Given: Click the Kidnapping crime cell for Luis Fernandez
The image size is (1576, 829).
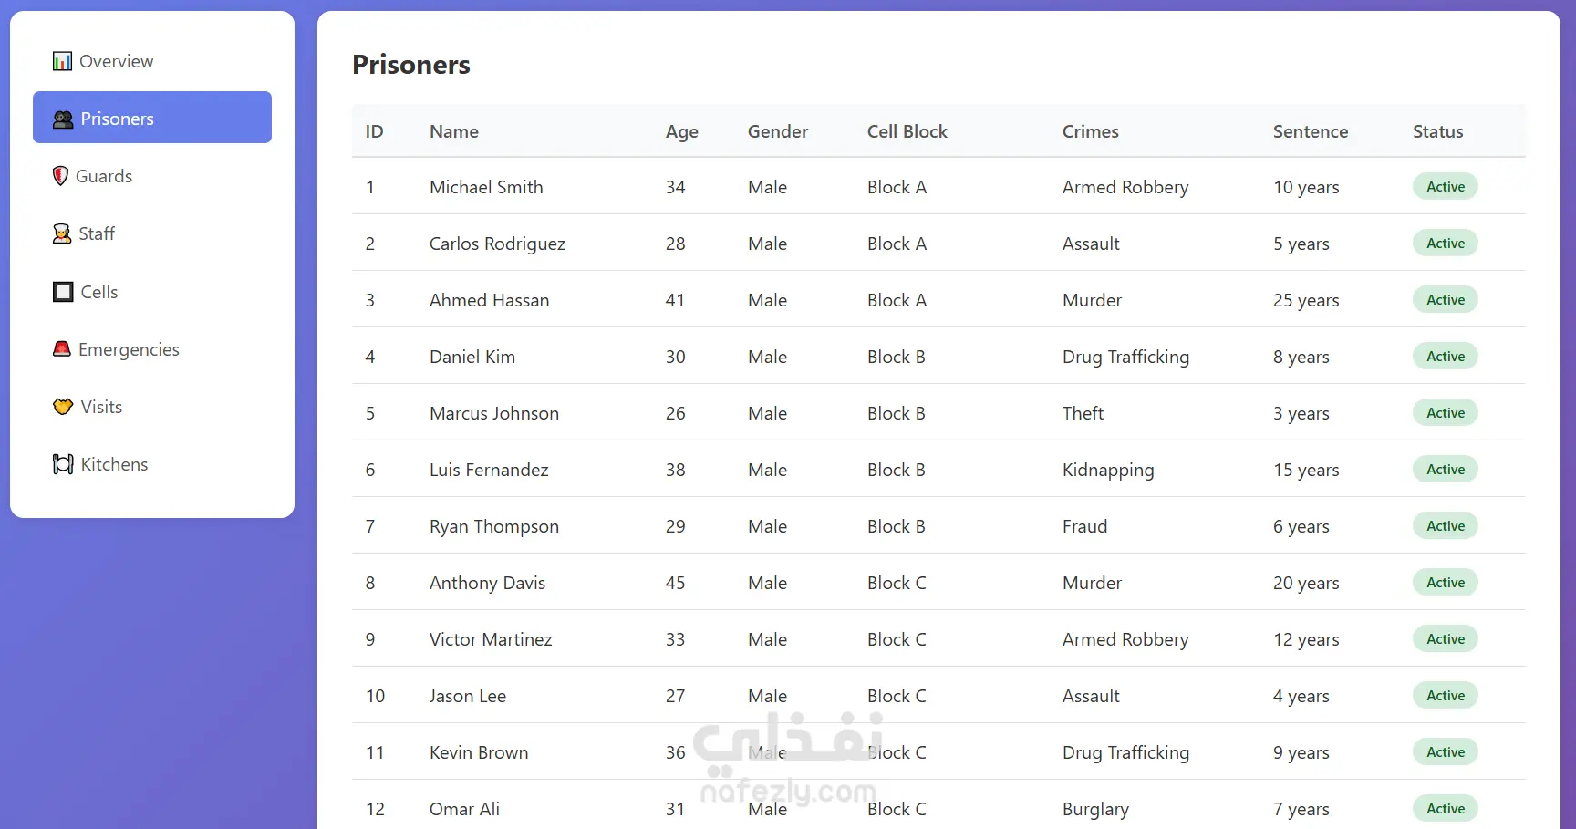Looking at the screenshot, I should click(x=1108, y=470).
